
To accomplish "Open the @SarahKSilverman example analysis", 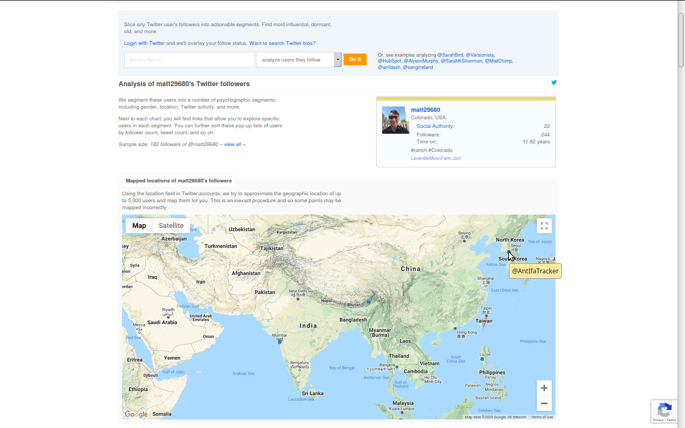I will point(461,61).
